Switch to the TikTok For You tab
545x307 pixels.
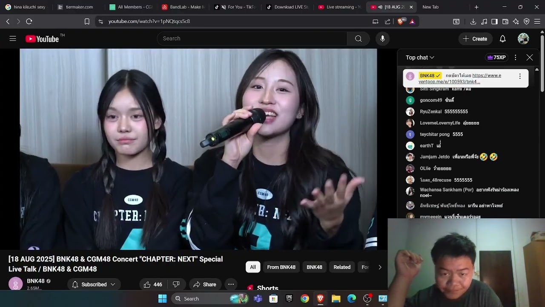[x=234, y=7]
